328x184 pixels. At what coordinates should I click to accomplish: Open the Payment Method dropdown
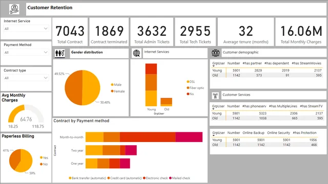(26, 52)
